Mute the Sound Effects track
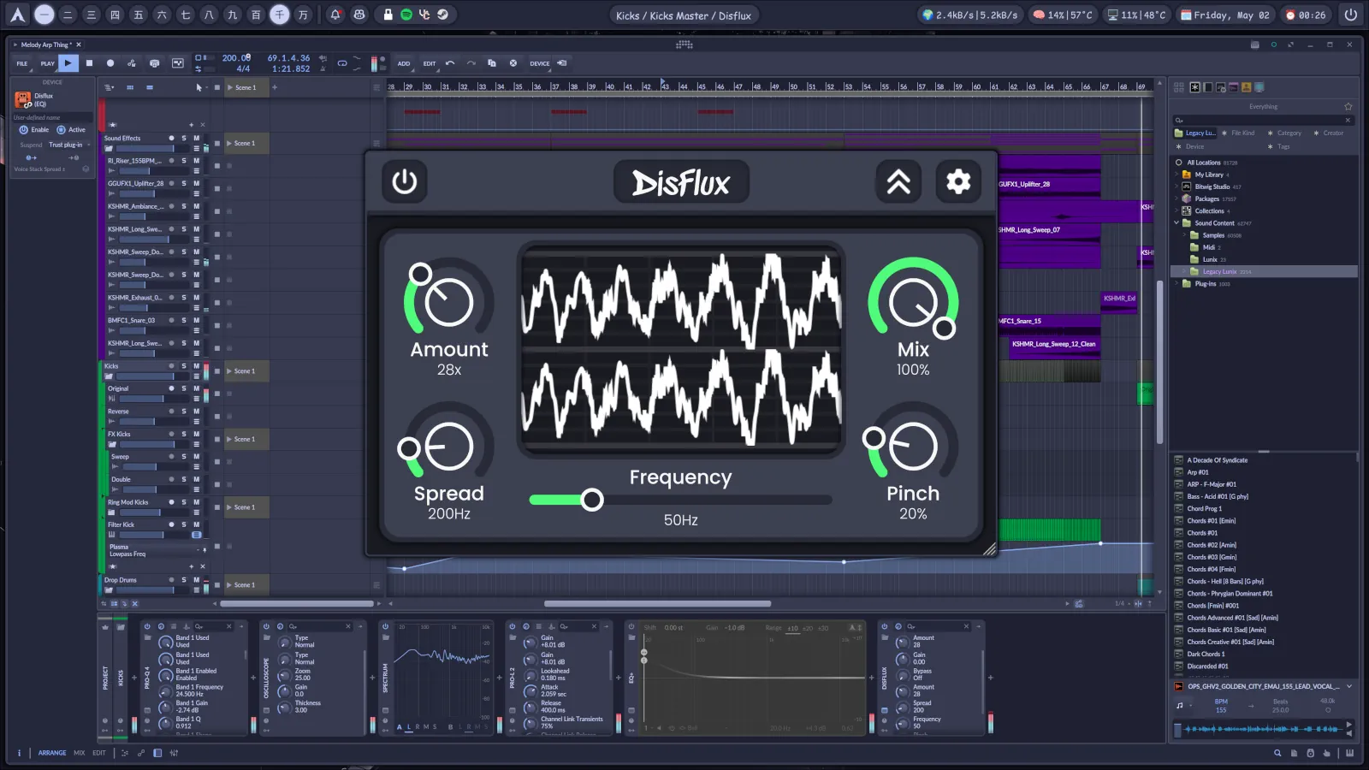 pyautogui.click(x=196, y=138)
